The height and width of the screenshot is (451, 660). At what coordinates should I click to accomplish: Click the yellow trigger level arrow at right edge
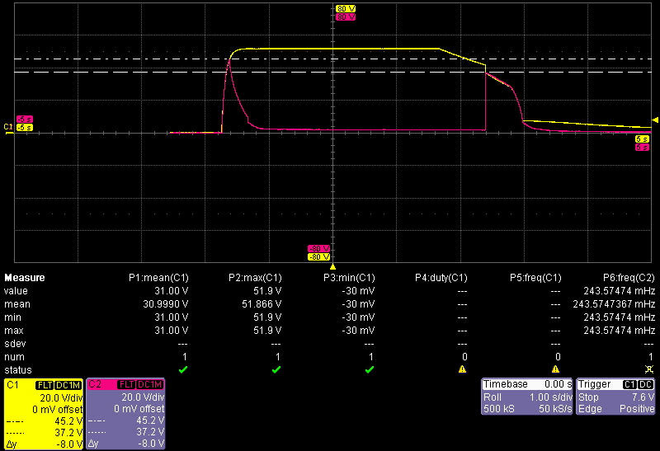[x=655, y=121]
